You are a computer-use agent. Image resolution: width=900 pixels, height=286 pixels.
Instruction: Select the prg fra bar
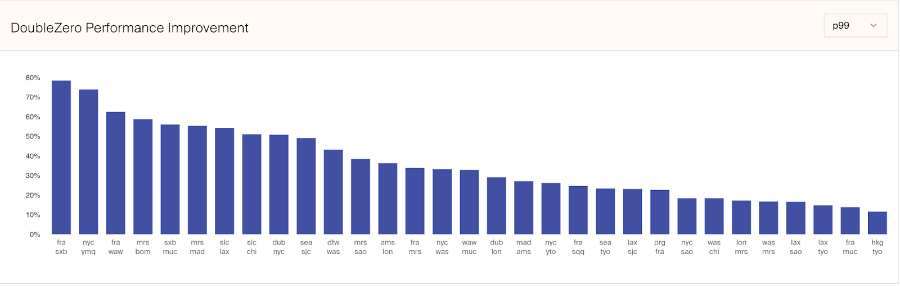660,212
